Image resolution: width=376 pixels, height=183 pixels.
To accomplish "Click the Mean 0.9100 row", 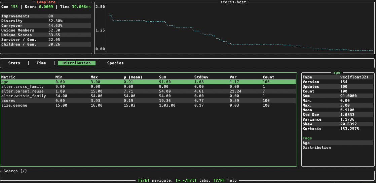I will 338,110.
